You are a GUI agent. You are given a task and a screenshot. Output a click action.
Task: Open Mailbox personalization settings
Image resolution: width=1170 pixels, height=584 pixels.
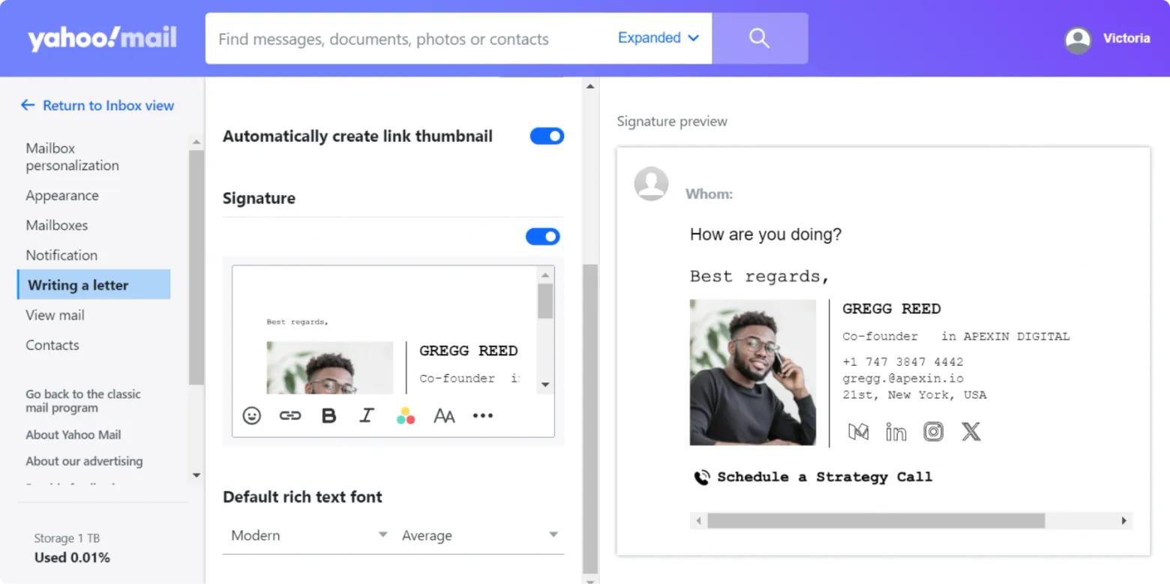tap(72, 157)
